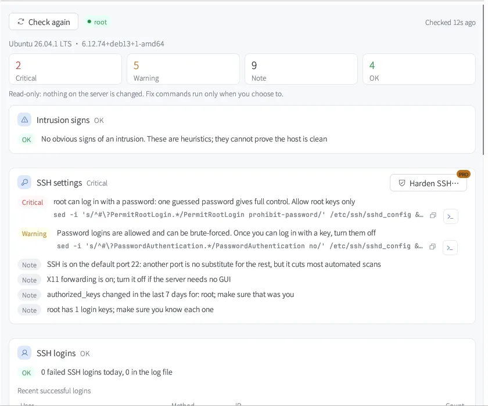Copy the PermitRootLogin sed command
Screen dimensions: 488x406
tap(433, 215)
